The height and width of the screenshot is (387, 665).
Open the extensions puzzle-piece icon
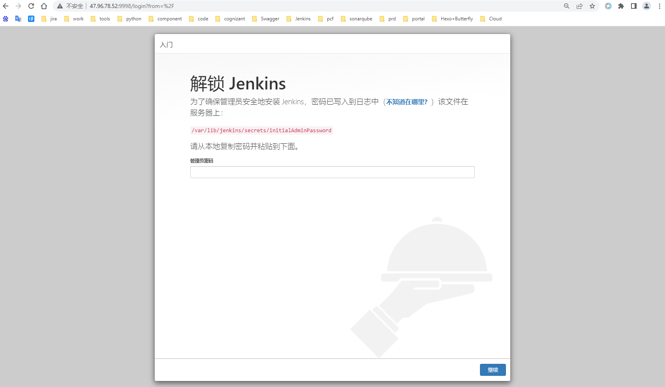pyautogui.click(x=621, y=6)
